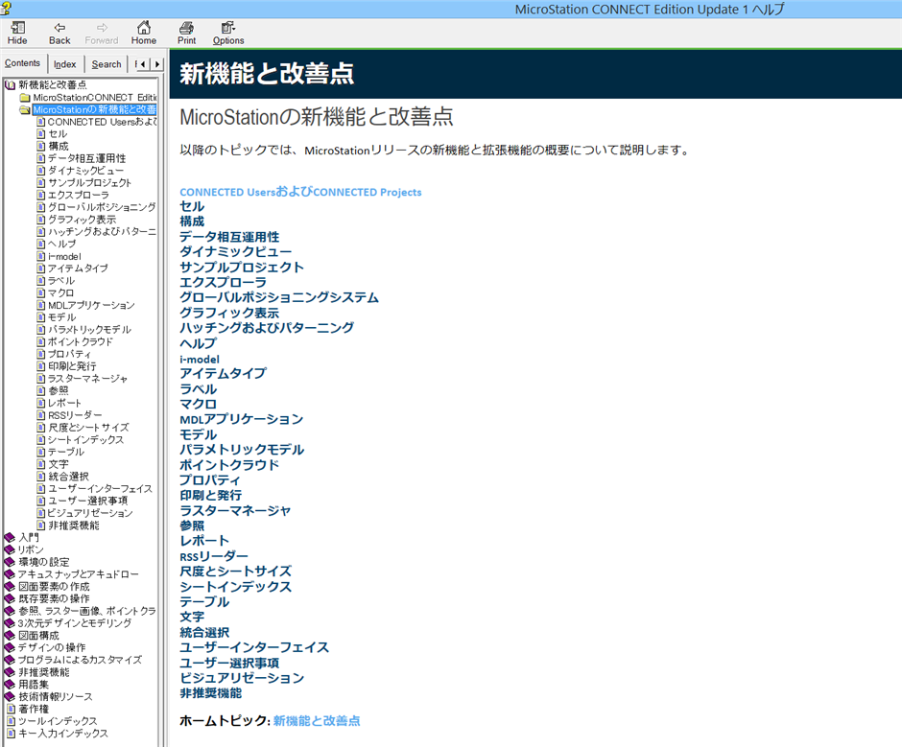Screen dimensions: 902x747
Task: Click page icon beside i-model in tree
Action: tap(41, 256)
